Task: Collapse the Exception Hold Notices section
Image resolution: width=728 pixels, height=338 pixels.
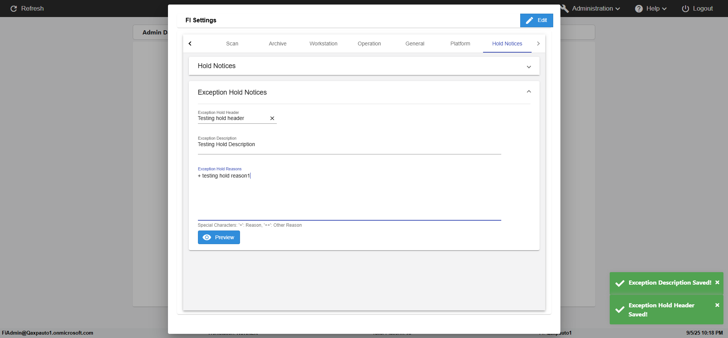Action: [x=529, y=92]
